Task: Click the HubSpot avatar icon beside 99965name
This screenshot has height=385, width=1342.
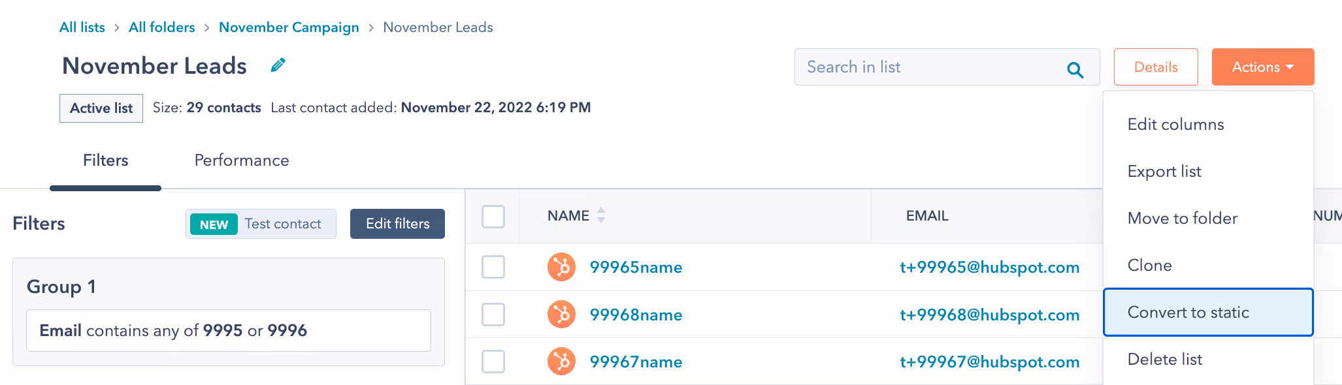Action: tap(561, 267)
